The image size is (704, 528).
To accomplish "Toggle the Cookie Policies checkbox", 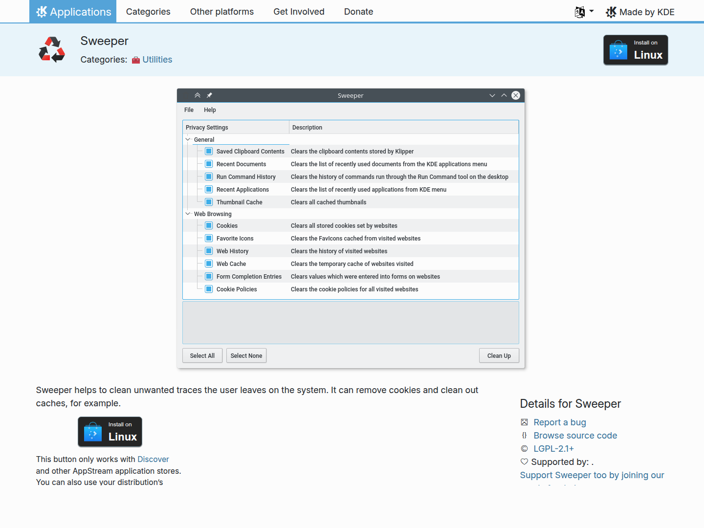I will pyautogui.click(x=209, y=289).
